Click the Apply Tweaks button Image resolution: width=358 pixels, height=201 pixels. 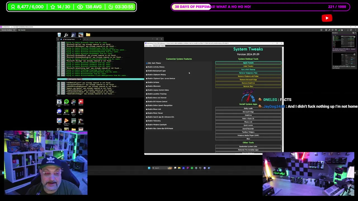coord(248,63)
